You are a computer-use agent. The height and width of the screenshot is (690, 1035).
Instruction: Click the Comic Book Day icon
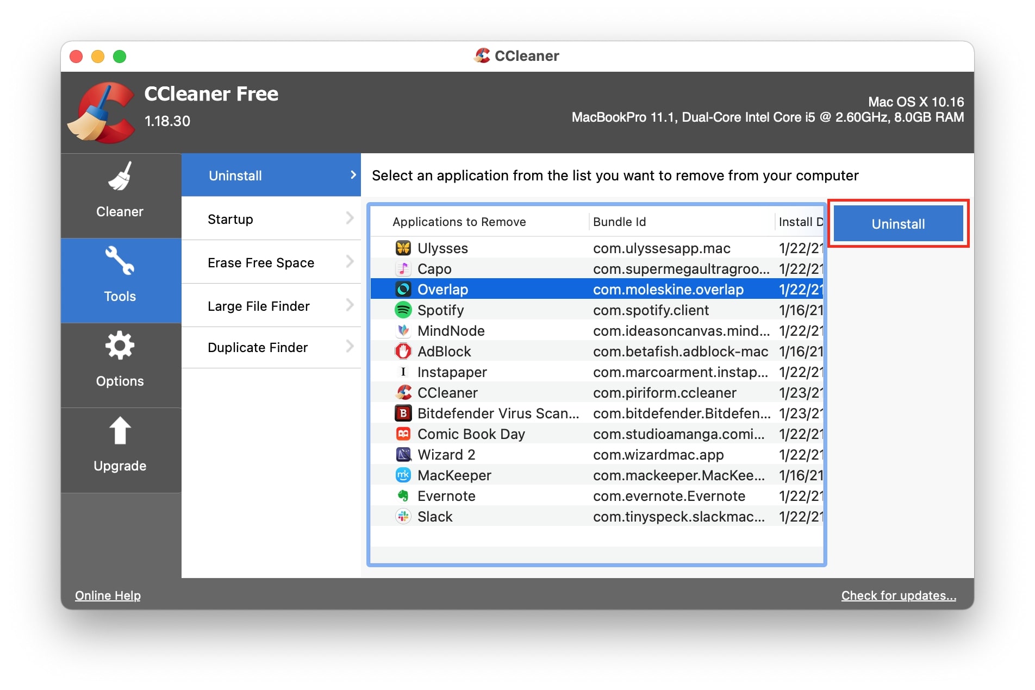click(403, 434)
